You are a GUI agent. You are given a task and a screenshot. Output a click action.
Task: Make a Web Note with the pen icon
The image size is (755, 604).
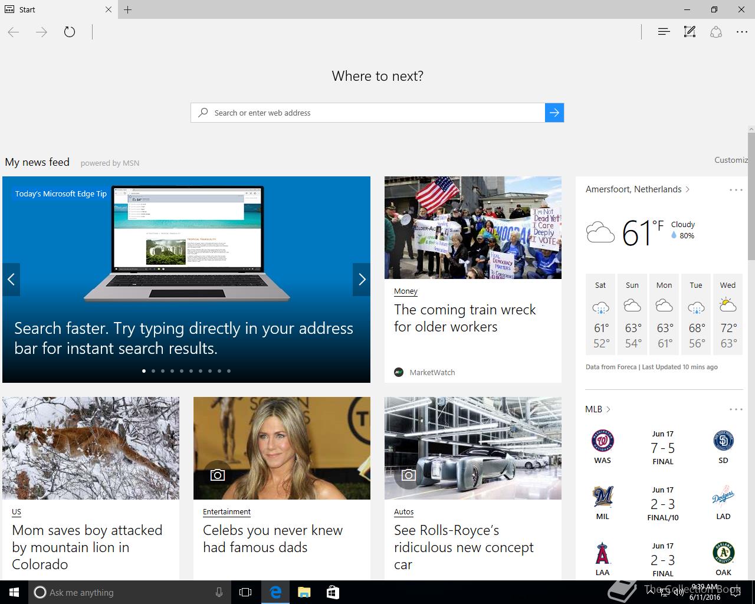[690, 32]
